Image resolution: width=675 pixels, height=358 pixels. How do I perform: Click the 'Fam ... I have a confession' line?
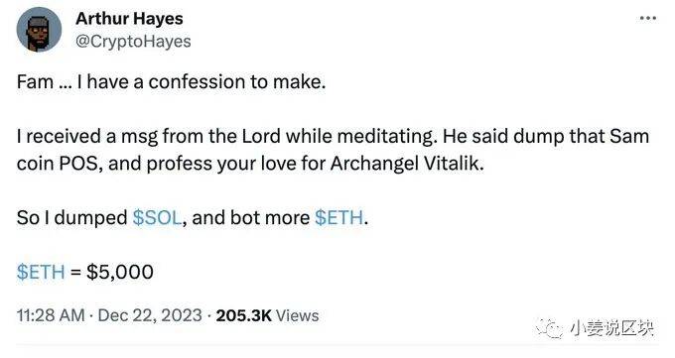tap(171, 81)
